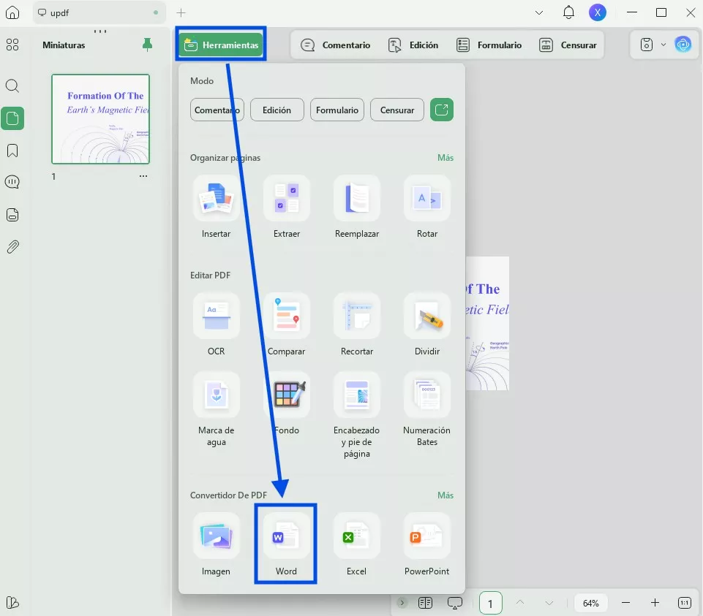Viewport: 703px width, 616px height.
Task: Click Más link for Organizar páginas
Action: click(x=446, y=158)
